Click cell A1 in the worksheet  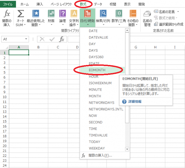[19, 53]
